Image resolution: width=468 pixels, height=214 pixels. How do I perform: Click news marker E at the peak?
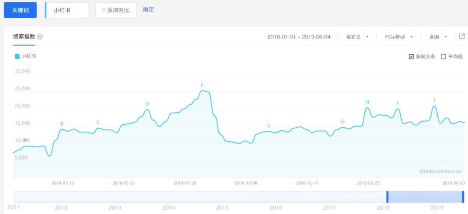click(x=202, y=85)
